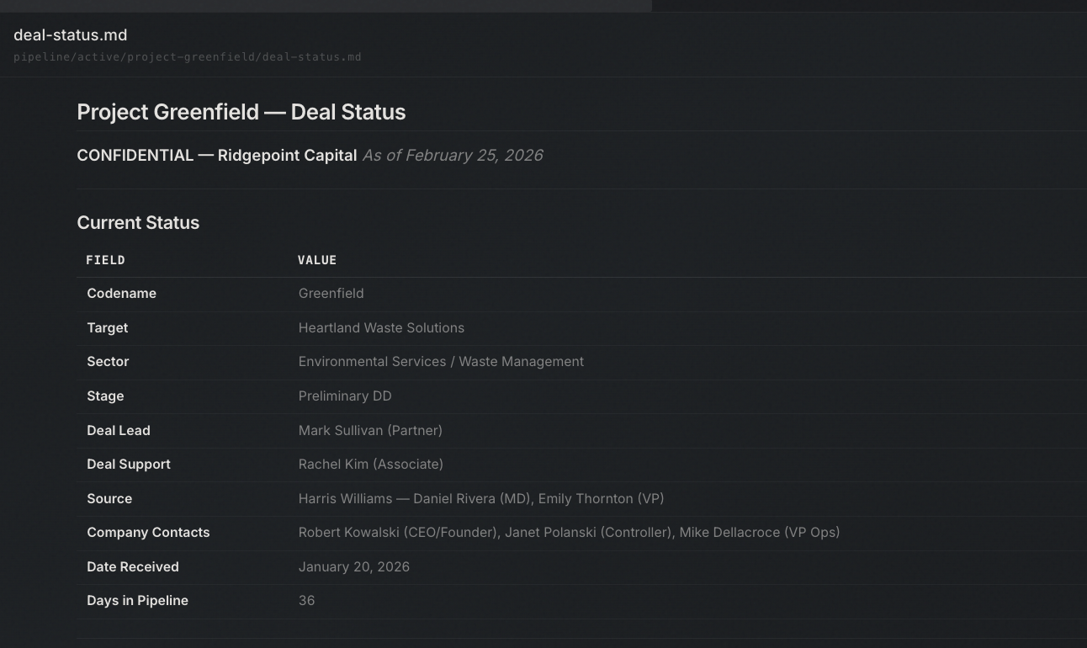Select the Sector row value
1087x648 pixels.
pos(441,361)
